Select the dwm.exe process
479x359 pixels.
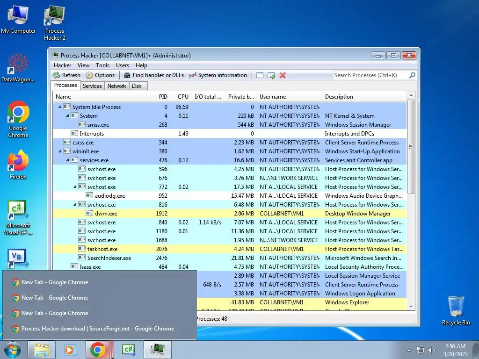tap(230, 213)
